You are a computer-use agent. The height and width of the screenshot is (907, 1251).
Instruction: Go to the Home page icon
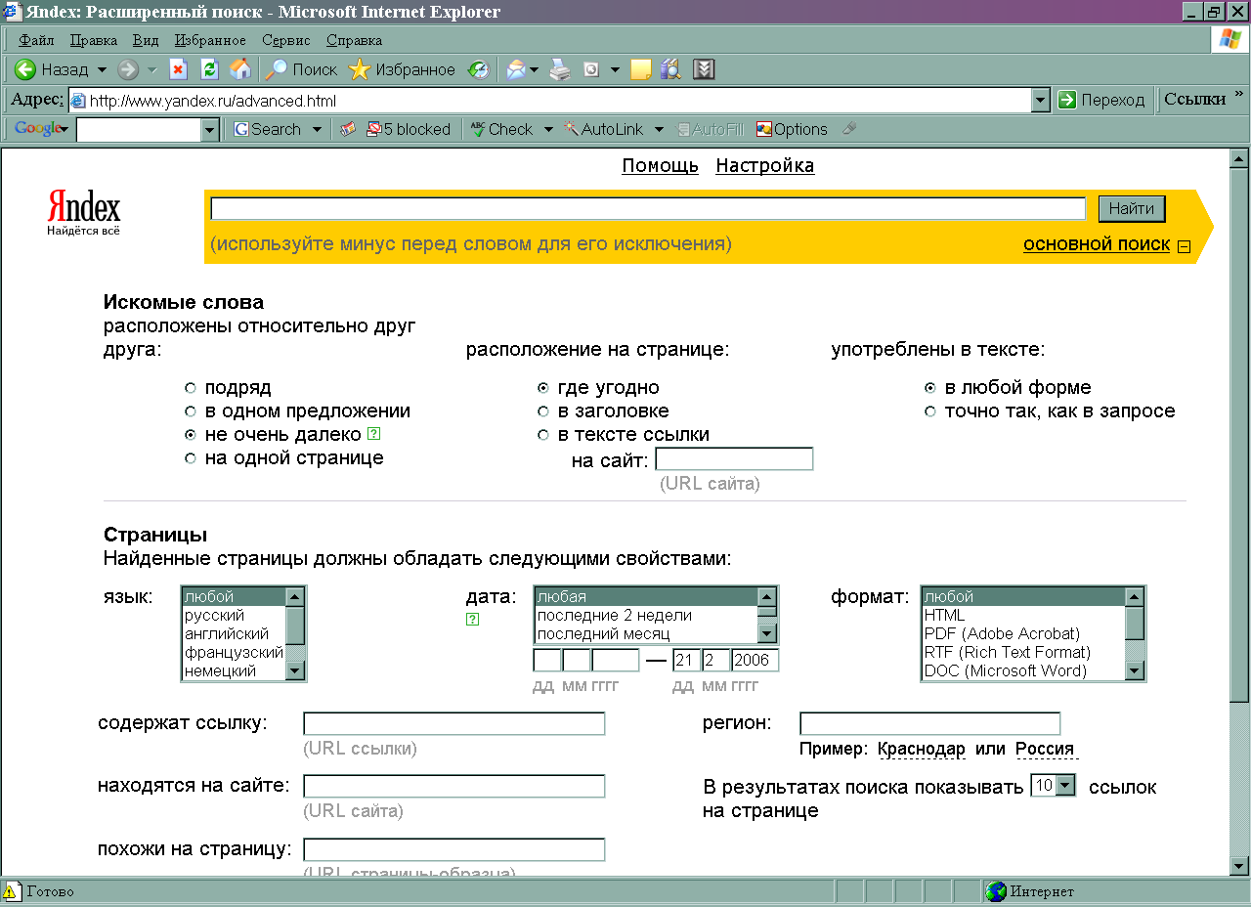pos(239,69)
